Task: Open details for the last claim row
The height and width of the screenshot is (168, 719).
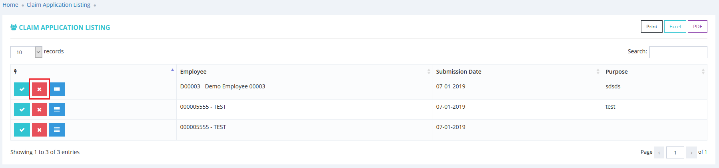Action: (x=57, y=130)
